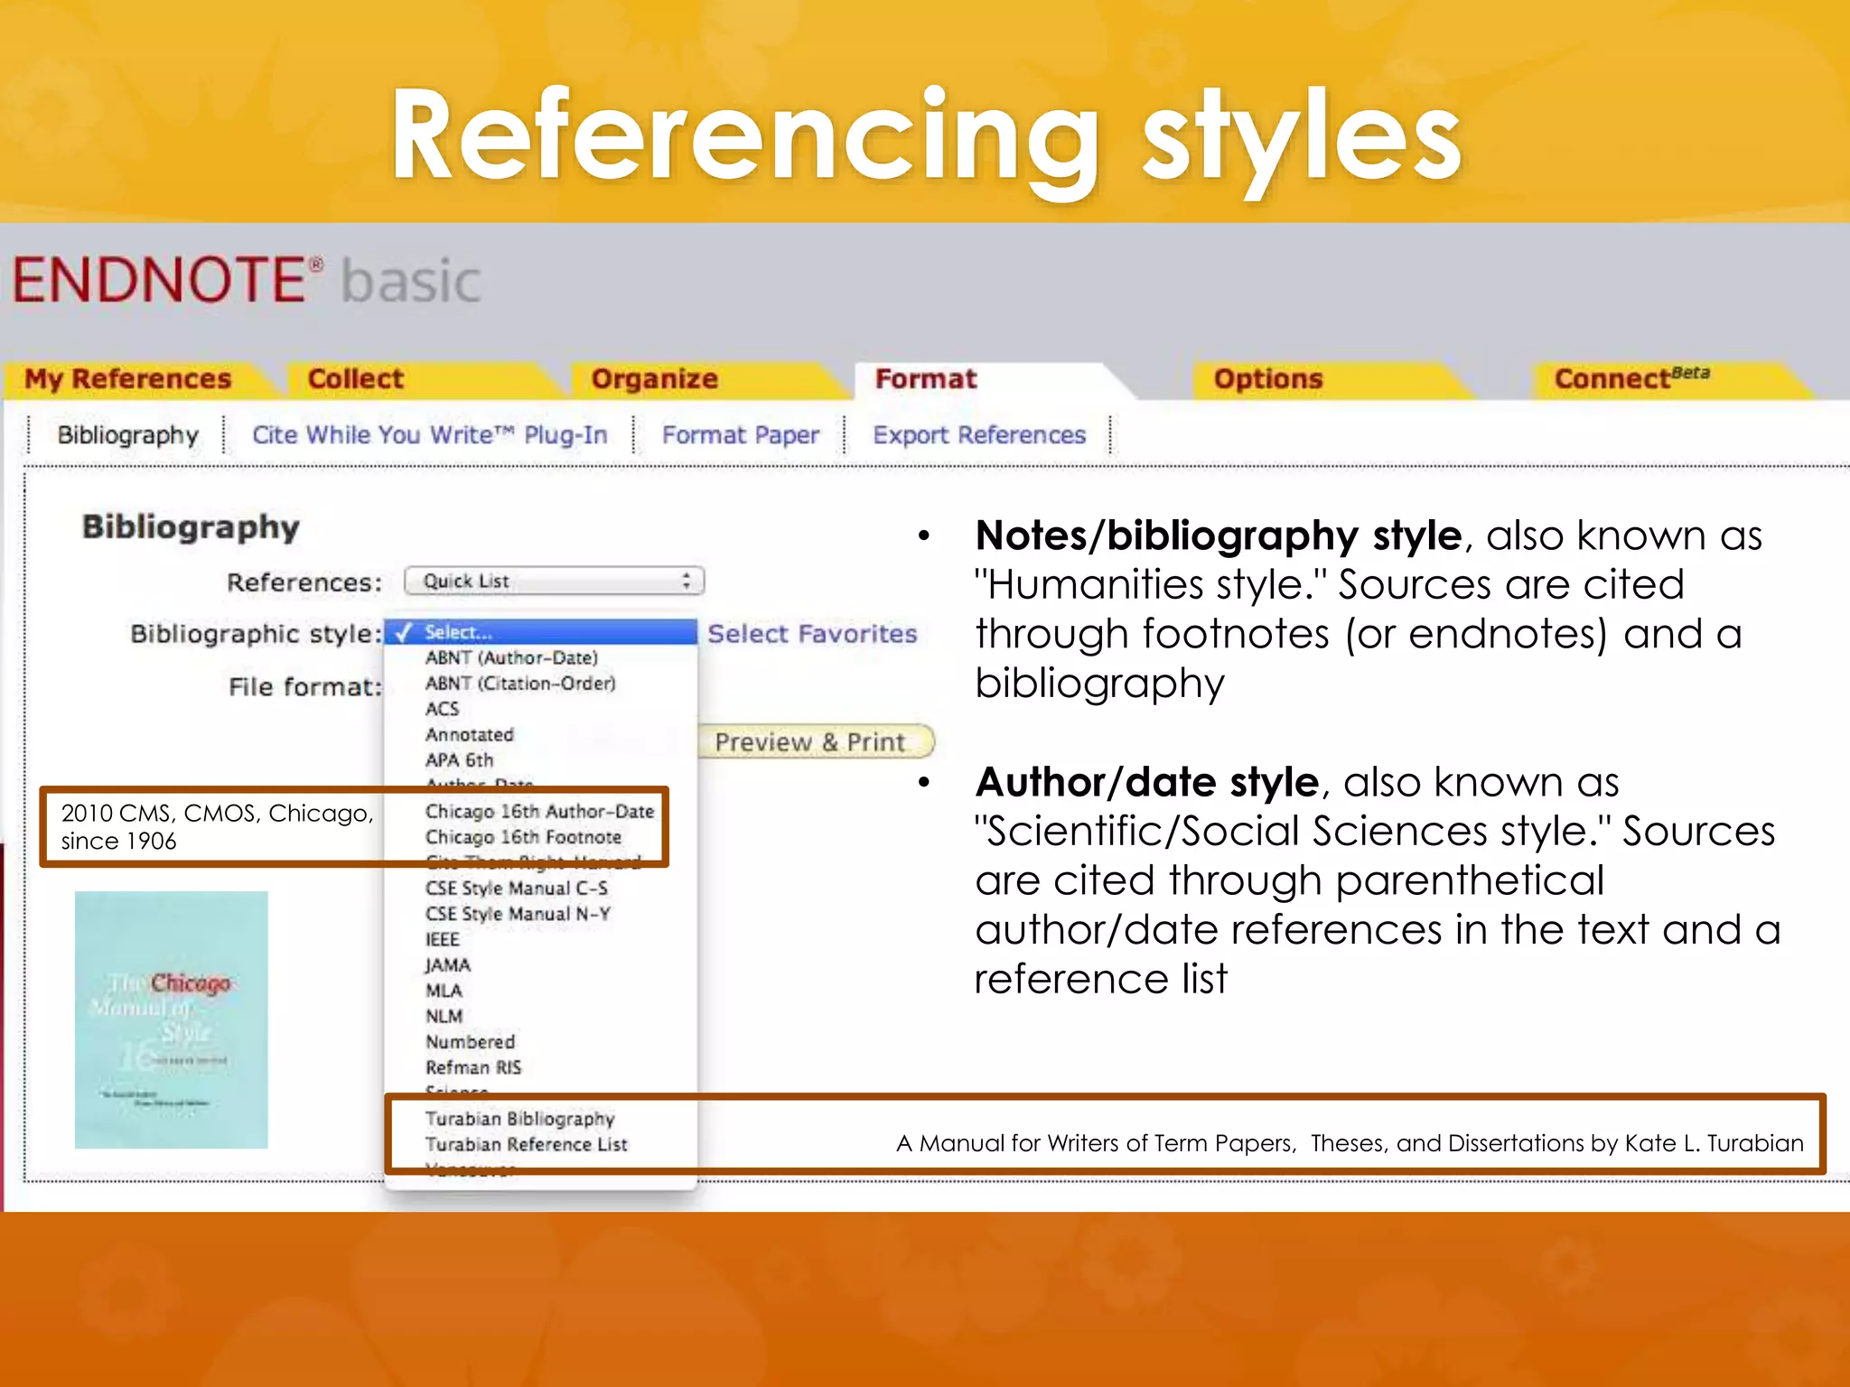1850x1387 pixels.
Task: Go to the Options tab
Action: point(1267,379)
